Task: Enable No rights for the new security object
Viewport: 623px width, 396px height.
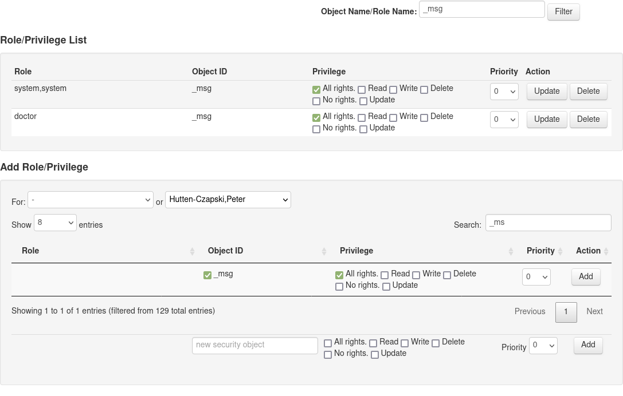Action: [328, 354]
